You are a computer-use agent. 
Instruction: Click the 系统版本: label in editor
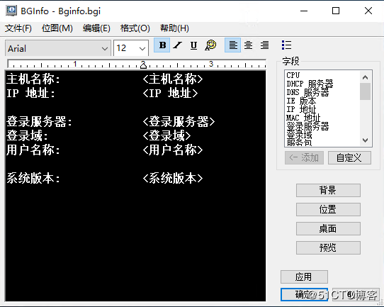pos(33,179)
